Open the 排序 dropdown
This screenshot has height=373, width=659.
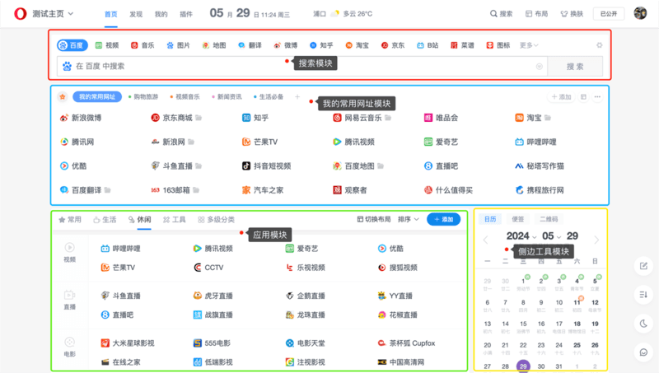(409, 219)
